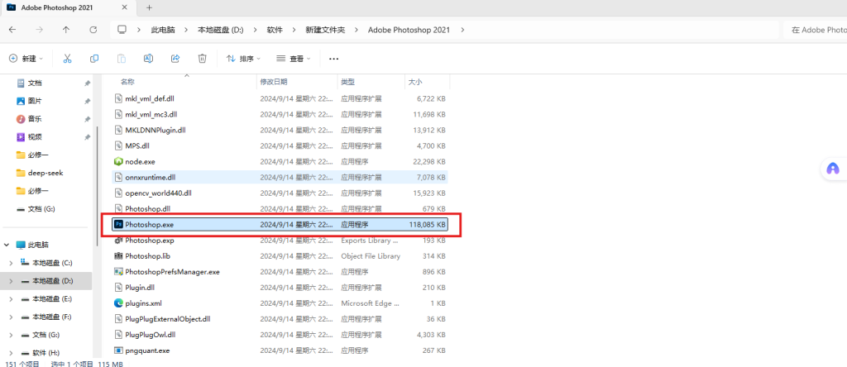Screen dimensions: 847x367
Task: Click the Edge icon beside plugins.xml
Action: click(119, 303)
